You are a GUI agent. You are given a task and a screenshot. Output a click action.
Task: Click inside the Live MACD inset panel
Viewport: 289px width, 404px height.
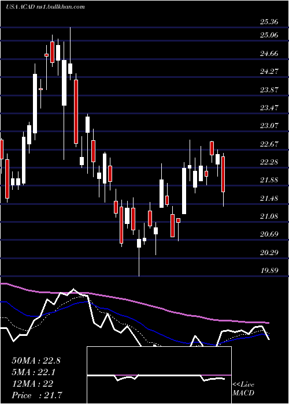(x=159, y=375)
